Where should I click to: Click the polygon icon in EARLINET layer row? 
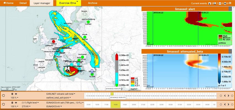click(4, 96)
